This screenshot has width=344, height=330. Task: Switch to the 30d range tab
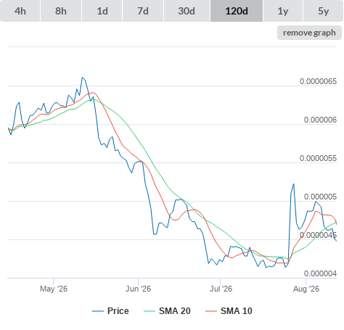[x=187, y=11]
